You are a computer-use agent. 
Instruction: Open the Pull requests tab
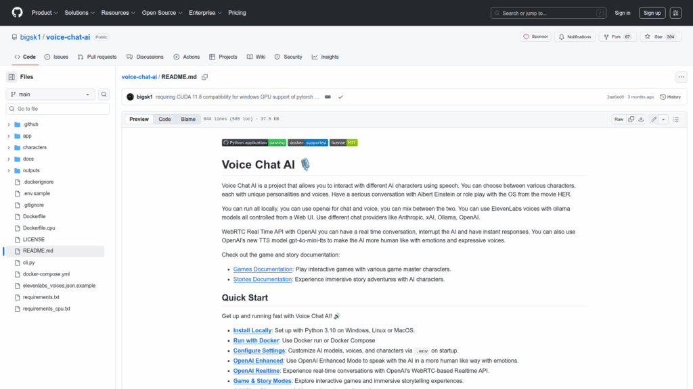(x=97, y=57)
